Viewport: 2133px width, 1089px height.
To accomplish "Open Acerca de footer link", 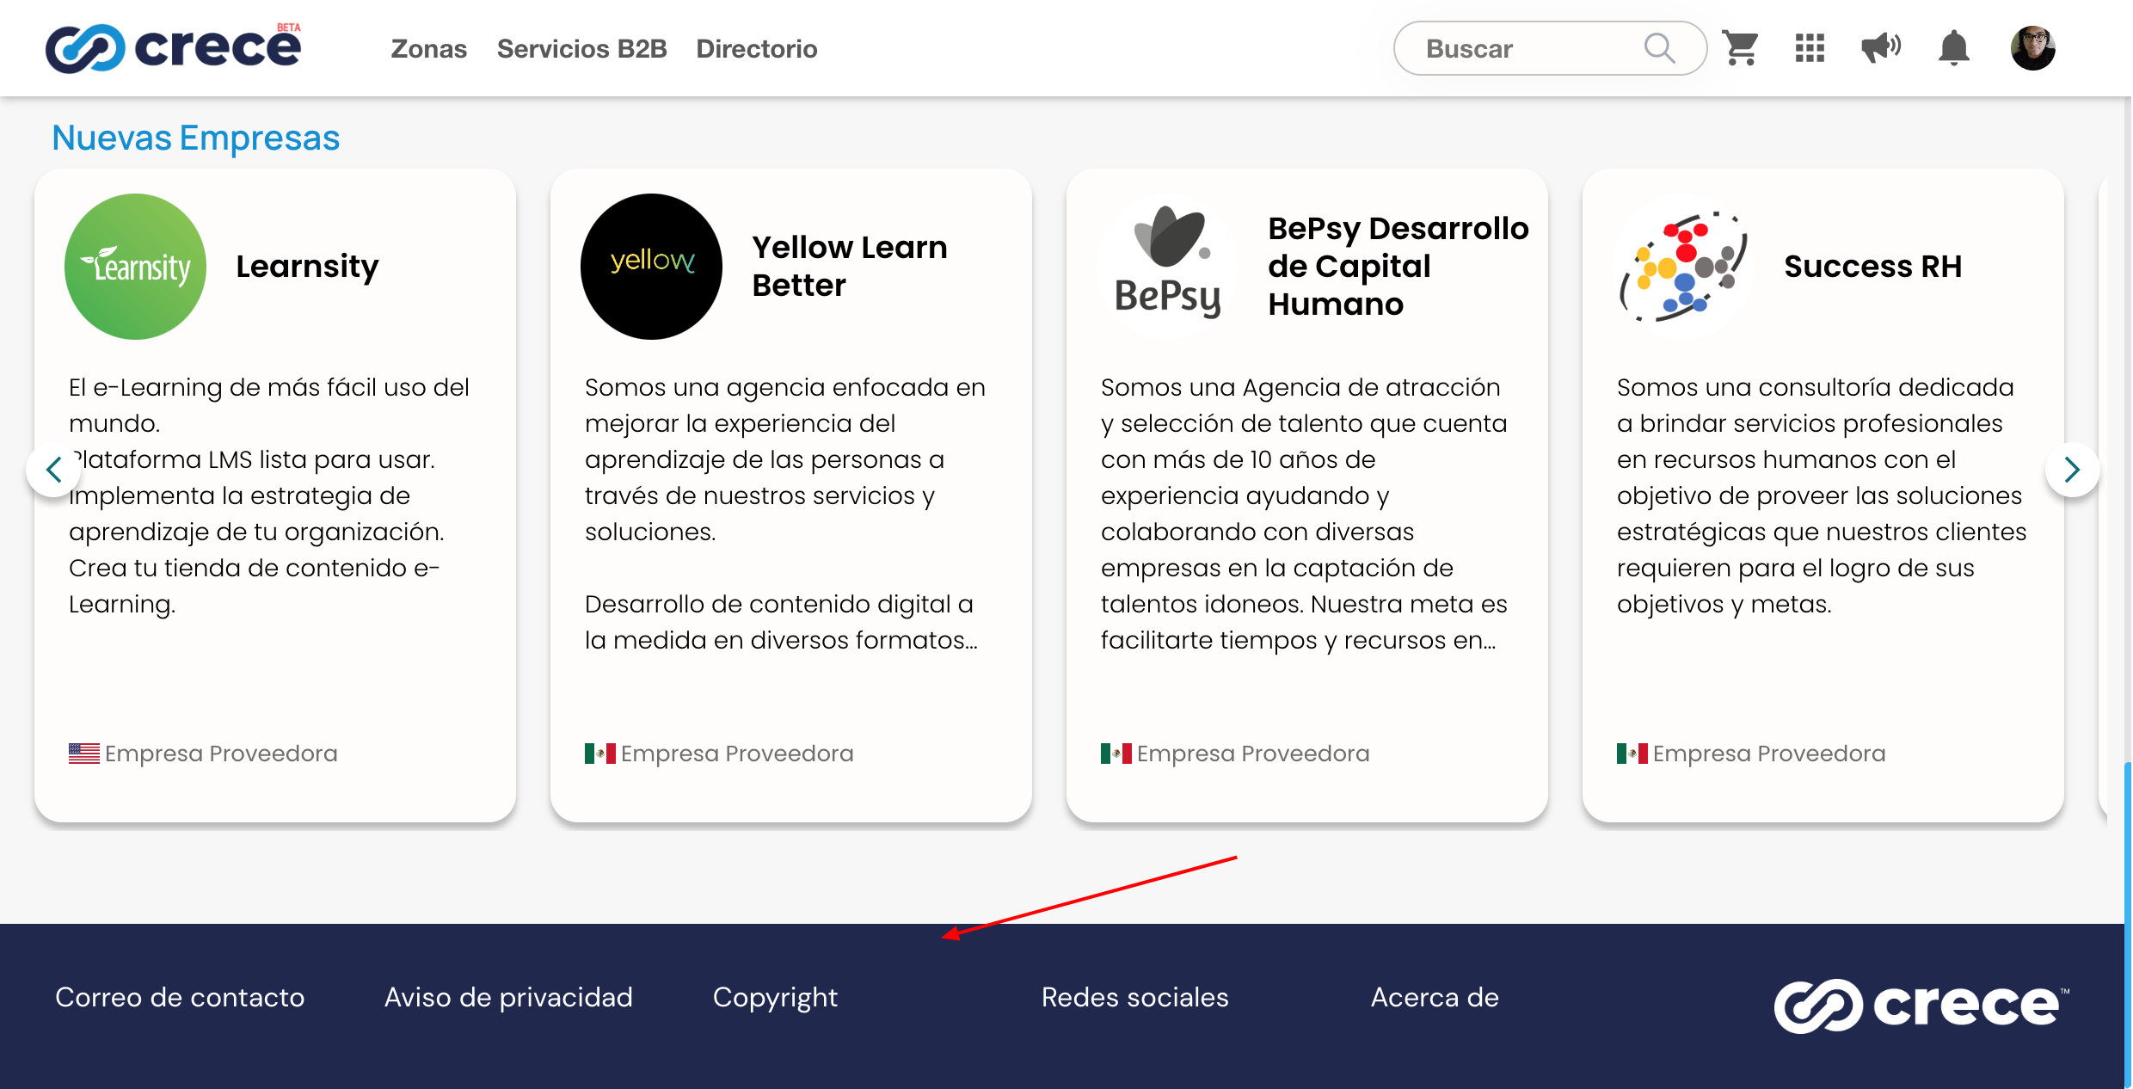I will click(1435, 997).
